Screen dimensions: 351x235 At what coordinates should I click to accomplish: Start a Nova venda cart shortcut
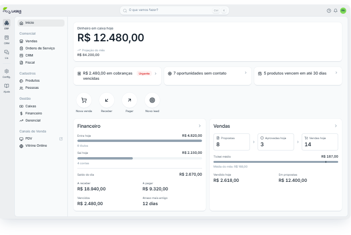point(84,100)
